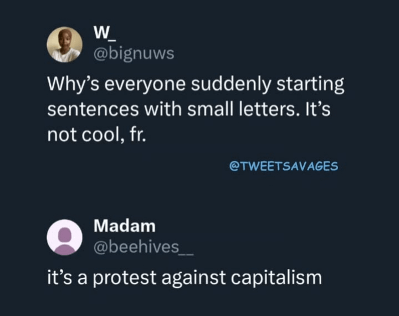Open the @bignuws handle
This screenshot has width=399, height=316.
tap(134, 54)
